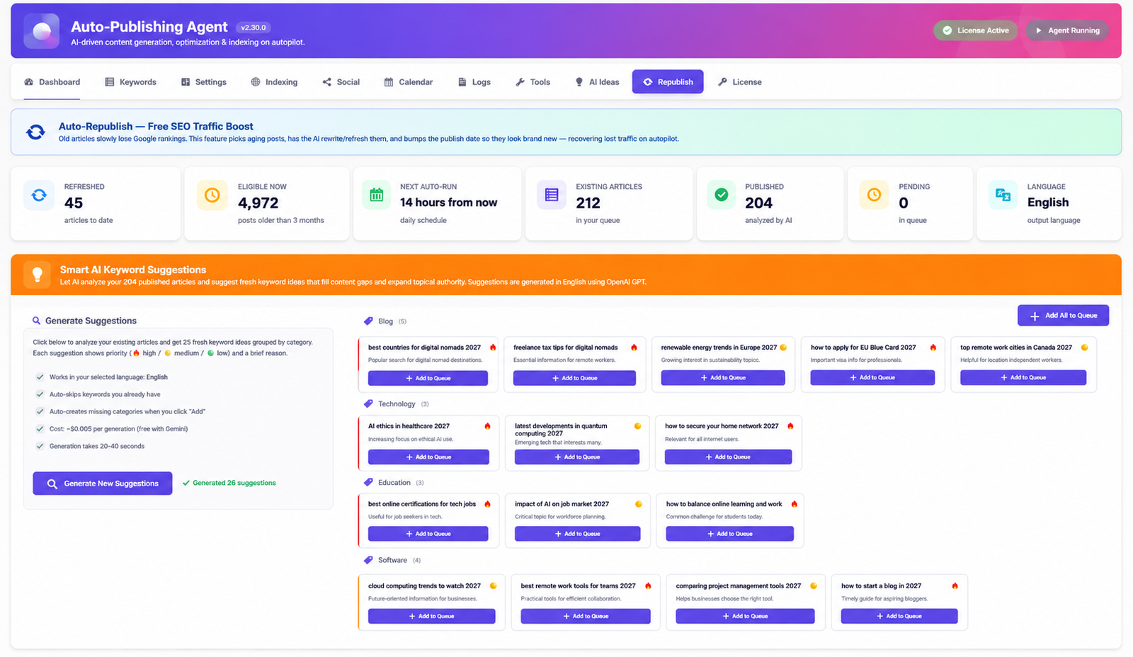Open the Tools tab
Viewport: 1133px width, 657px height.
[533, 82]
